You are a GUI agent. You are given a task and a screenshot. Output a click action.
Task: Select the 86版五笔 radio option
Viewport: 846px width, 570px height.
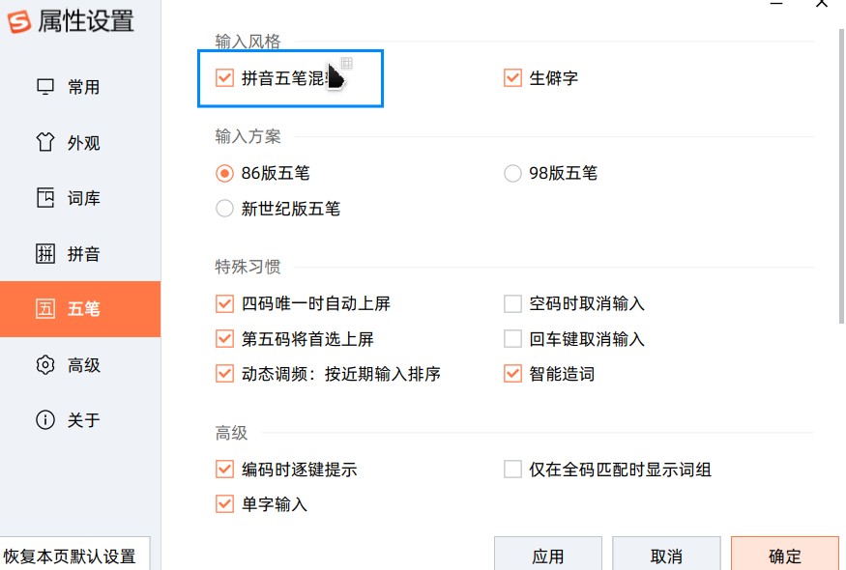[225, 174]
